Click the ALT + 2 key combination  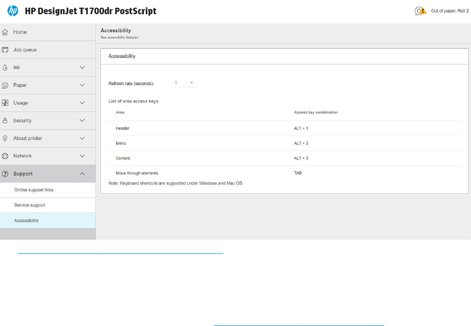(301, 144)
